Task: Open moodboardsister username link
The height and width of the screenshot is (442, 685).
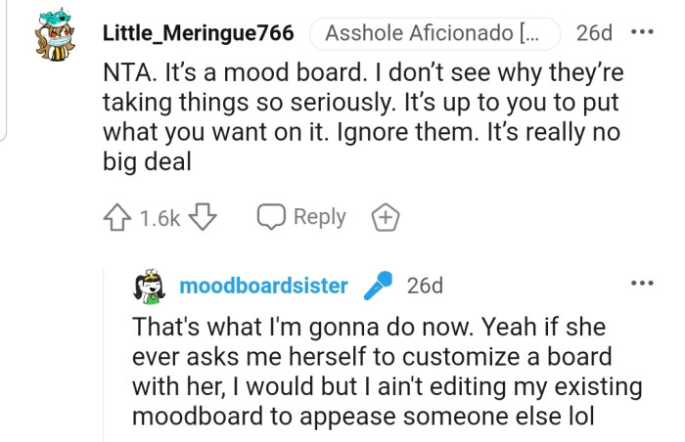Action: [264, 286]
